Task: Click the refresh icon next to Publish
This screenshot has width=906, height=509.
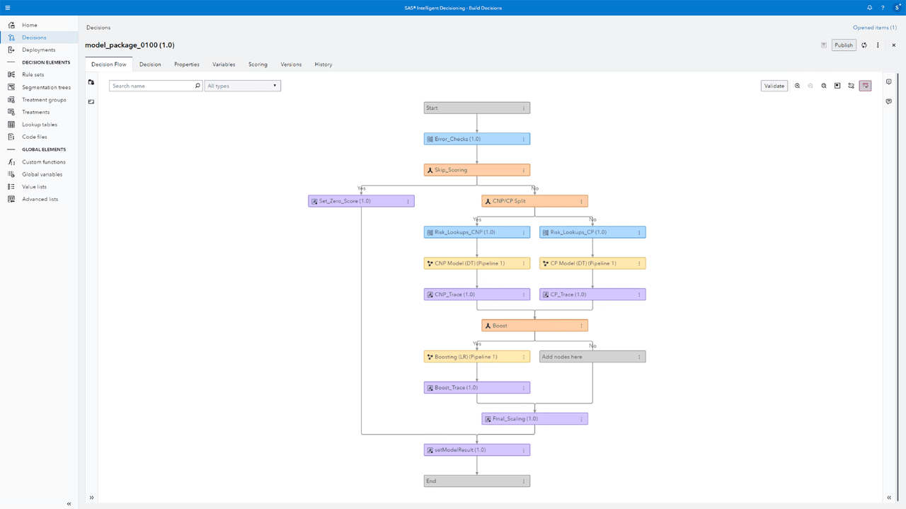Action: pyautogui.click(x=864, y=45)
